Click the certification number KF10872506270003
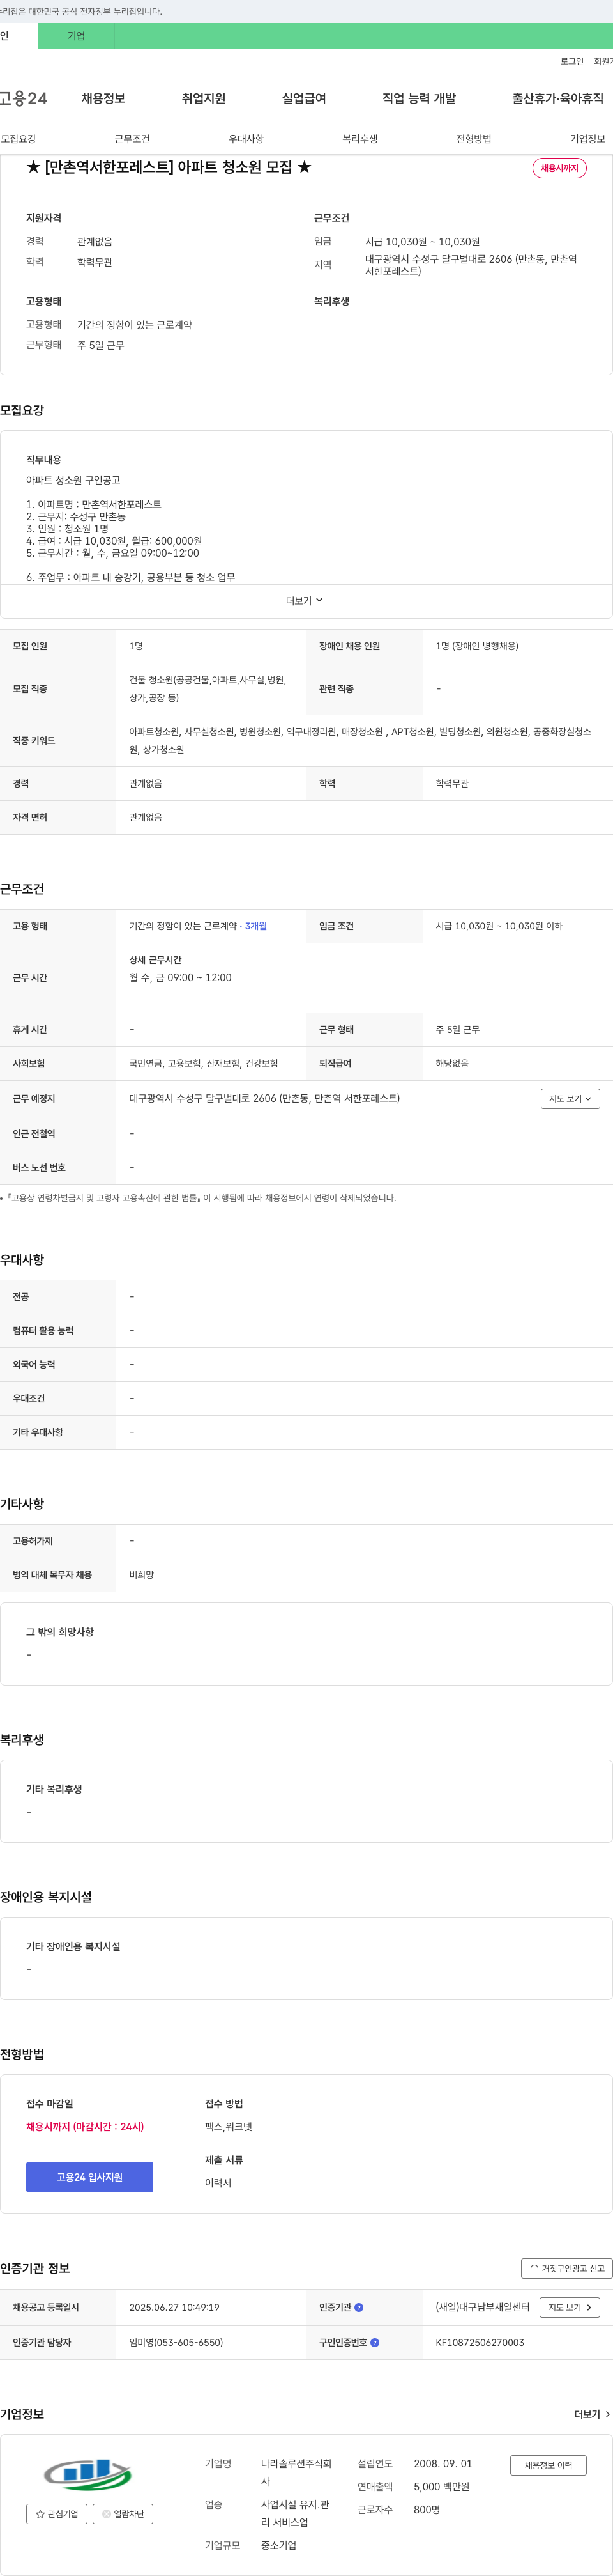 479,2343
